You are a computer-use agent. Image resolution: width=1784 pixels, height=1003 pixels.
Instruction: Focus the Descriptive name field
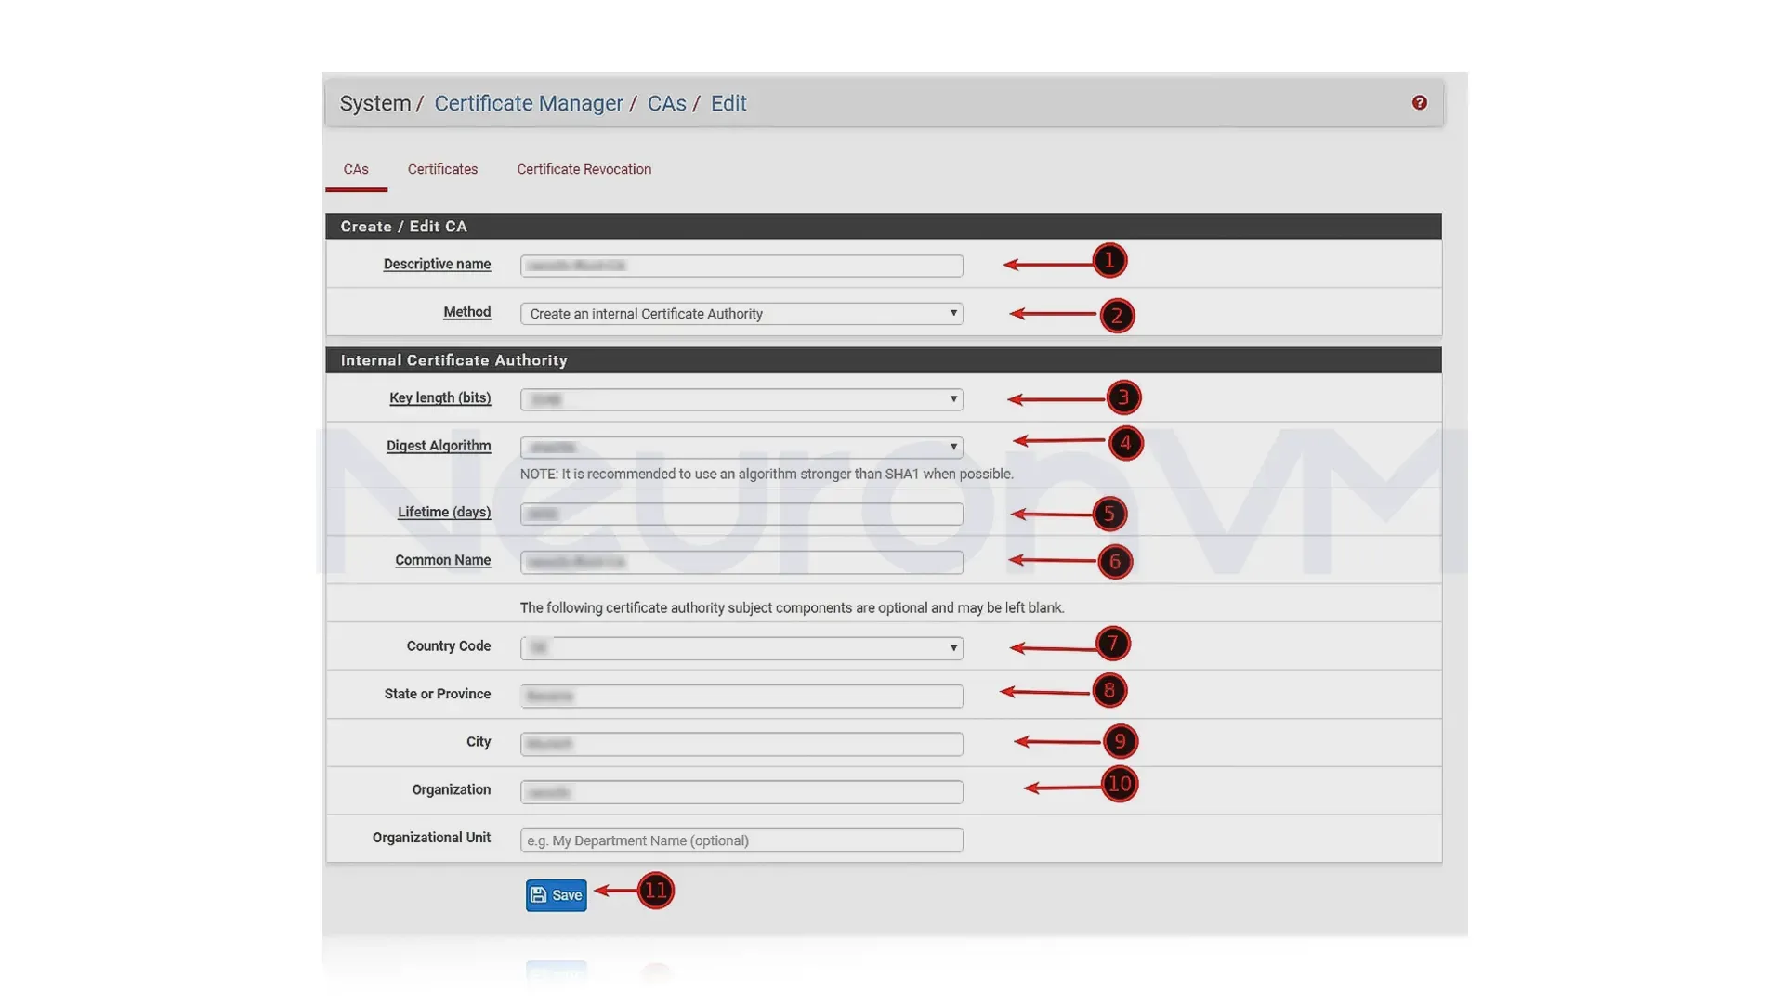coord(741,266)
